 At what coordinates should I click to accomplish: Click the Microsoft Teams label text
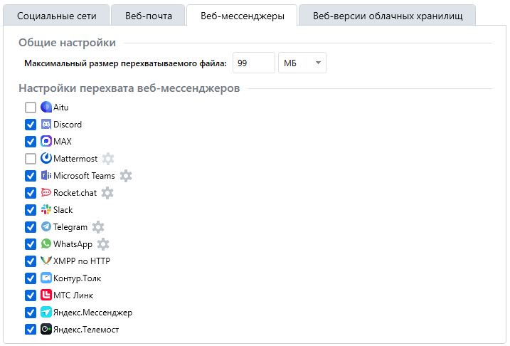point(84,176)
